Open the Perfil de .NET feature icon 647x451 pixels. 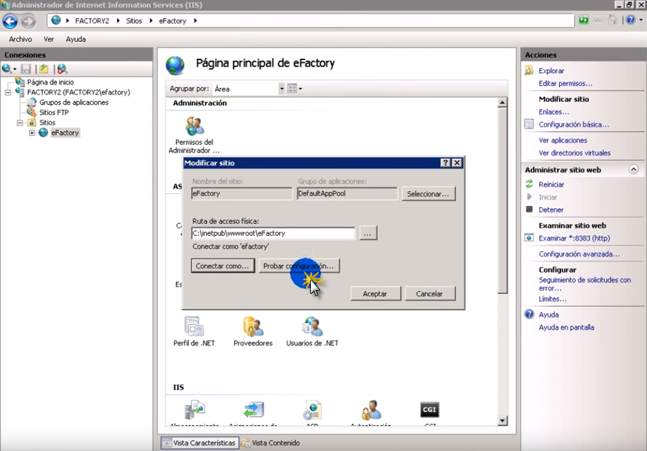(194, 328)
